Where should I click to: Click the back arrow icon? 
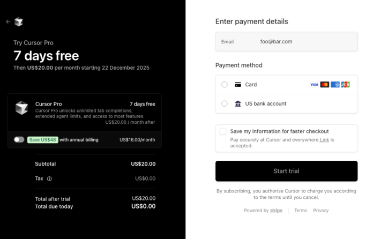[x=8, y=22]
